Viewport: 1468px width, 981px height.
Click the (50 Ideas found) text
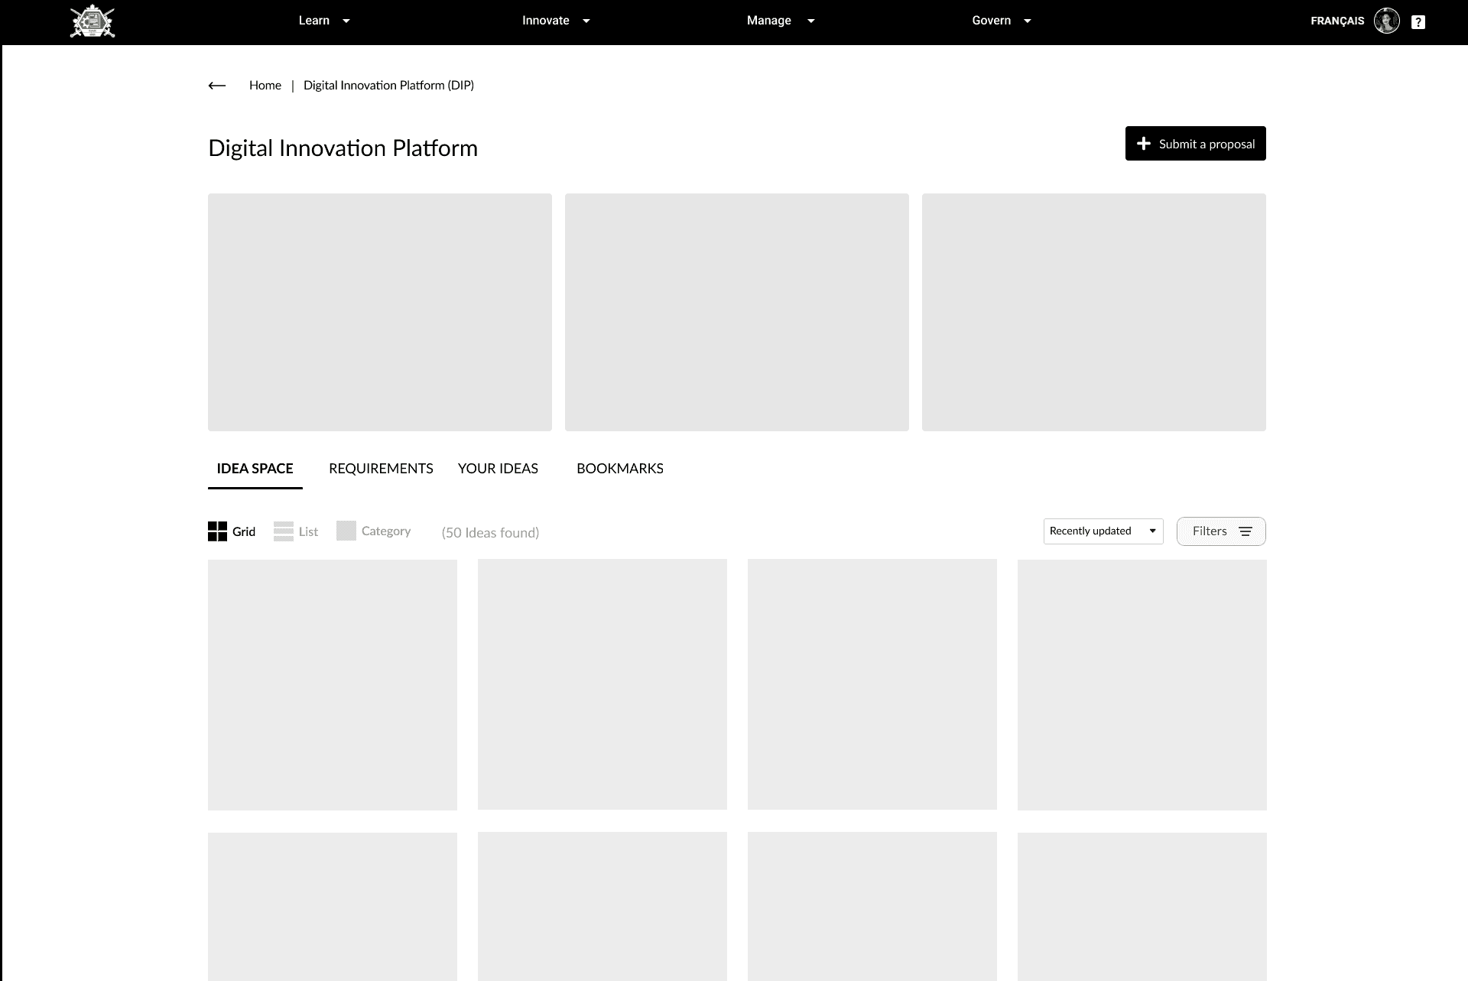[490, 533]
